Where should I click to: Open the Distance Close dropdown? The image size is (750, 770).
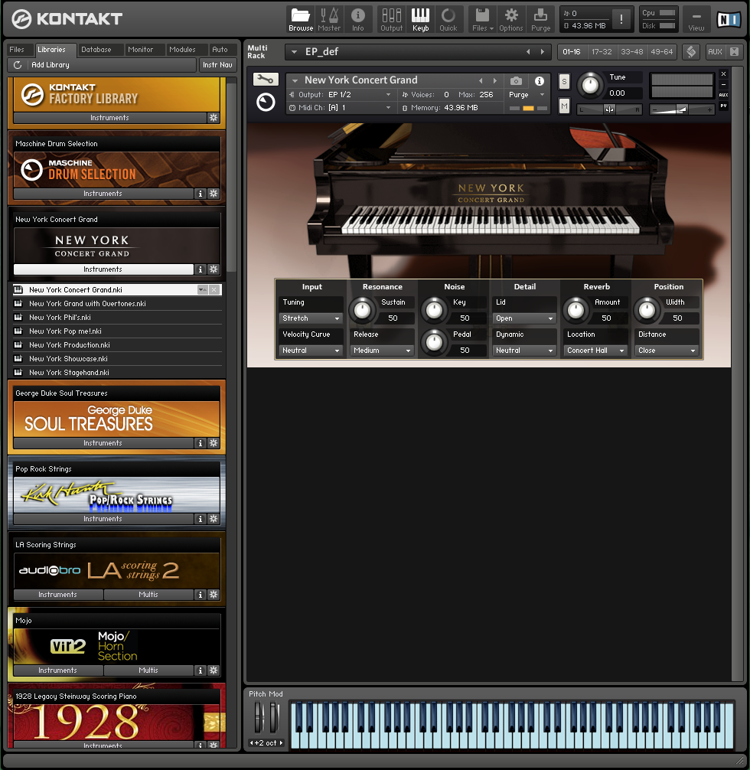point(667,350)
